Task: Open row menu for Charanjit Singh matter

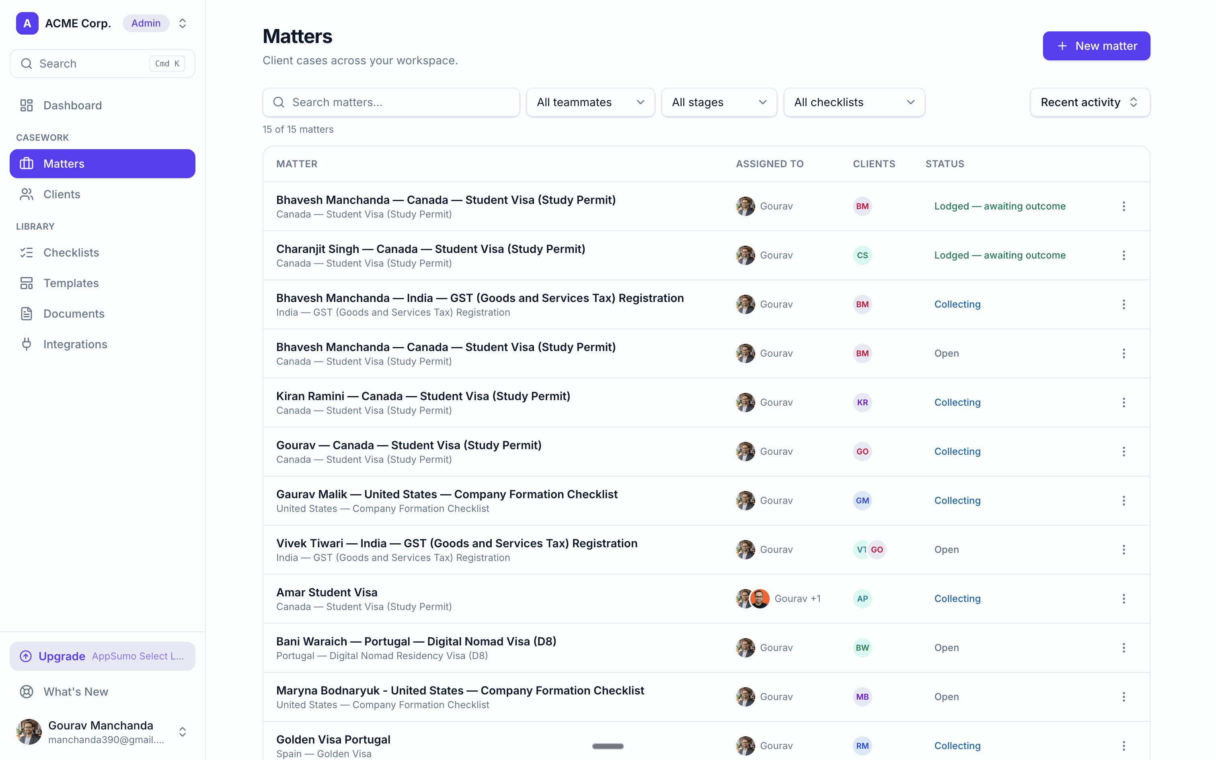Action: (1124, 255)
